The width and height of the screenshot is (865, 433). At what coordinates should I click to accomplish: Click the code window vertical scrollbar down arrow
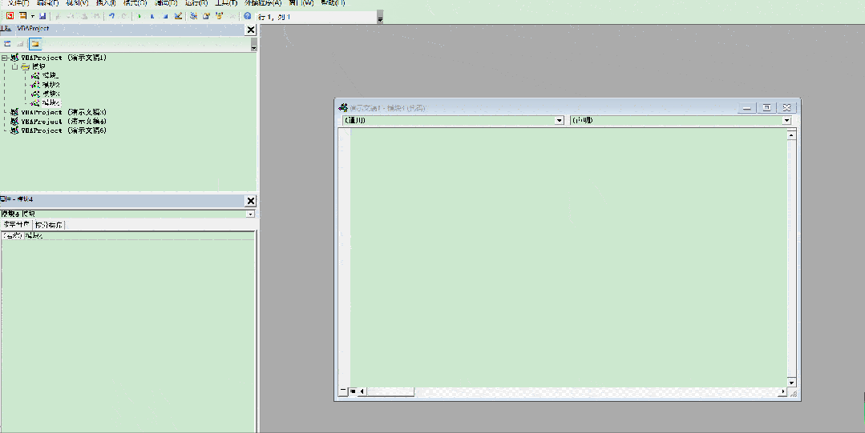pos(791,383)
